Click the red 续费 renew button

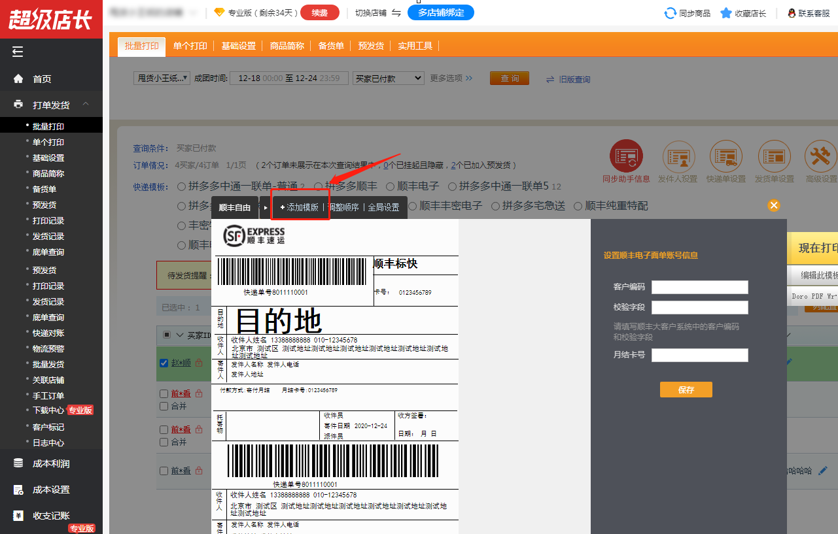(320, 12)
